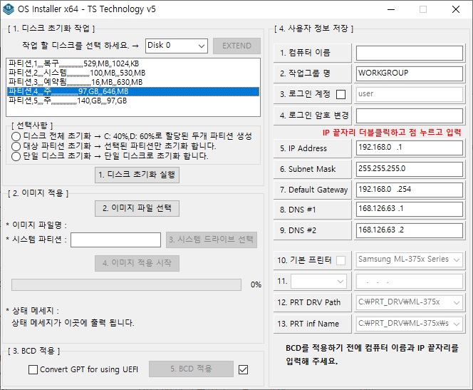Click the 컴퓨터 이름 input field
This screenshot has width=473, height=390.
[x=410, y=53]
